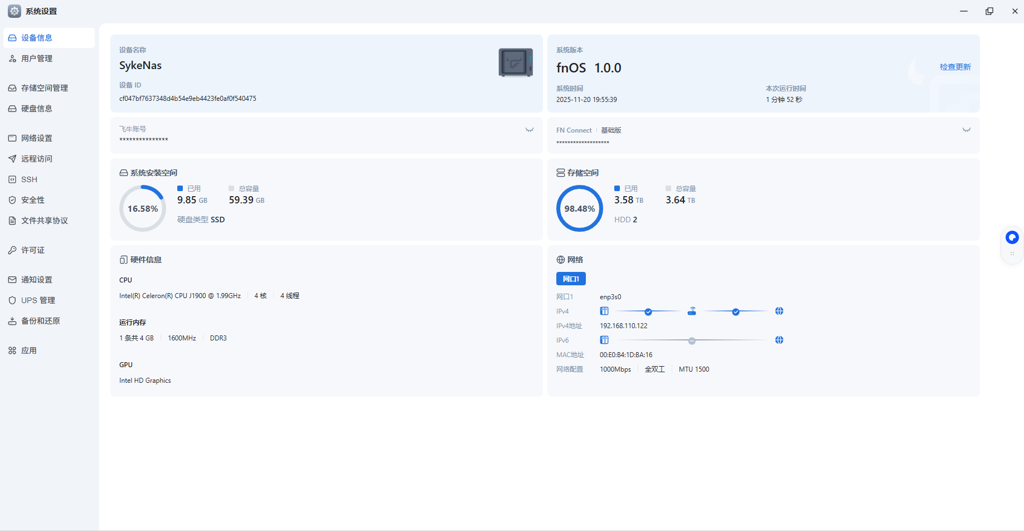The height and width of the screenshot is (531, 1024).
Task: Click the 系统设置 gear icon in title bar
Action: coord(14,11)
